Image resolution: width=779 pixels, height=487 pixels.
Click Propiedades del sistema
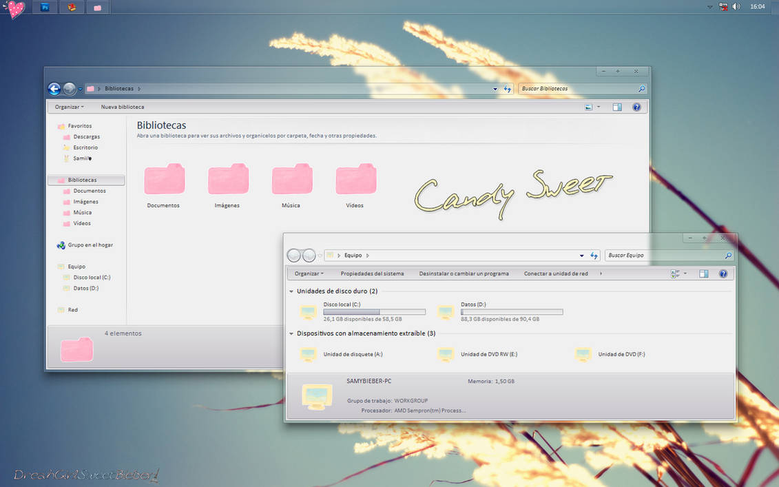pos(372,274)
